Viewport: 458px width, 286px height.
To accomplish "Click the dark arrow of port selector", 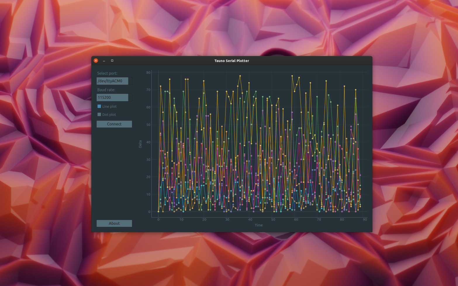I will [130, 81].
